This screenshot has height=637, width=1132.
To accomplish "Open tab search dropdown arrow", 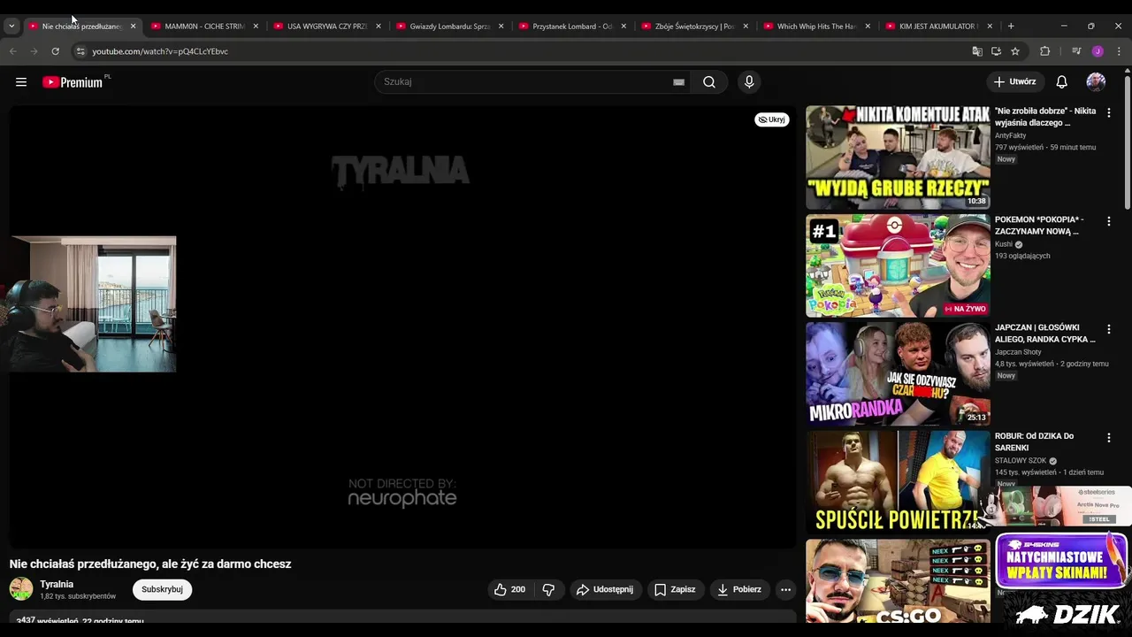I will (11, 26).
